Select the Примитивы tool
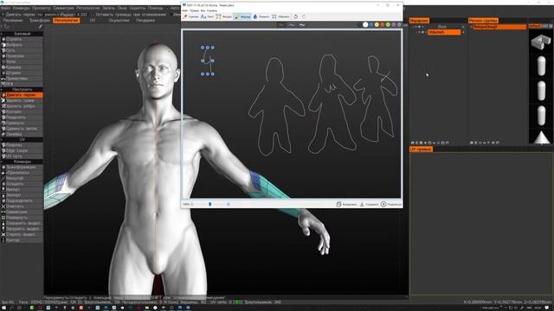The image size is (554, 311). [x=22, y=79]
